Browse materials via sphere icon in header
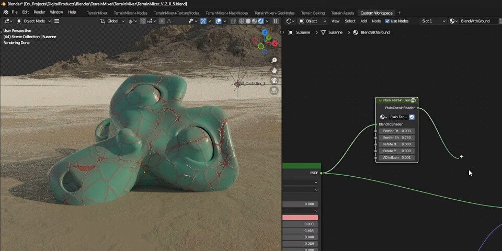Screen dimensions: 502x251 (x=454, y=21)
